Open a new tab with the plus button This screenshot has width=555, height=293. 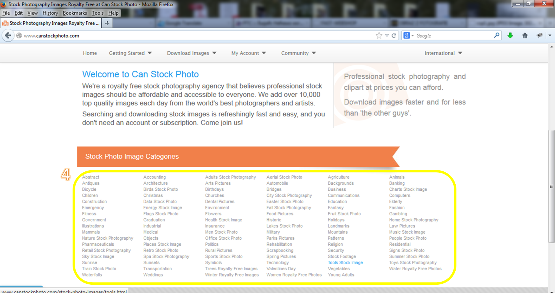tap(107, 23)
